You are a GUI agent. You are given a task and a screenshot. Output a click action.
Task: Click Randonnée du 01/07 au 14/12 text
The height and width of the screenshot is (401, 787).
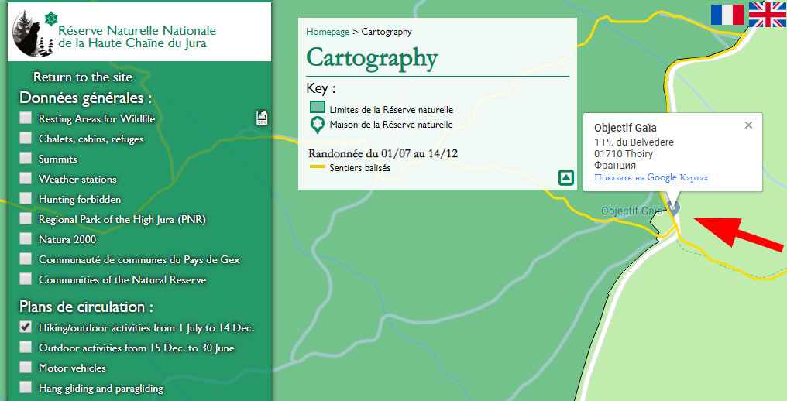[383, 153]
